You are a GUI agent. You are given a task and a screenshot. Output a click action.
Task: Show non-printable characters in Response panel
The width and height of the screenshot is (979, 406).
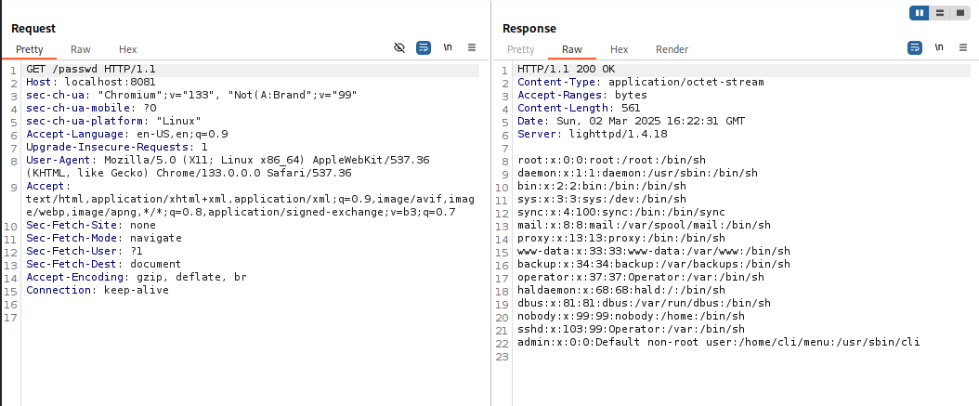[939, 47]
